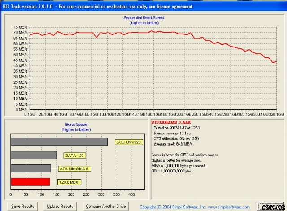Click the 0 MB/s axis label

pos(22,110)
